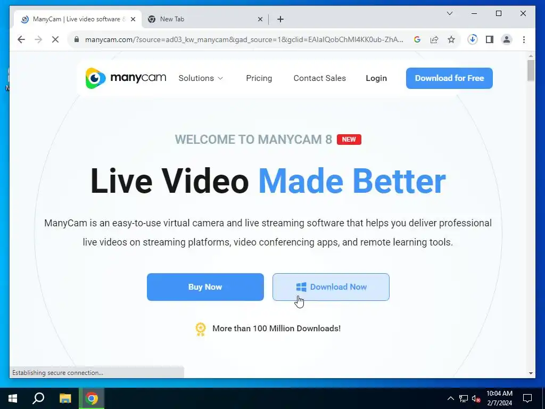Open the Pricing page

click(x=259, y=78)
